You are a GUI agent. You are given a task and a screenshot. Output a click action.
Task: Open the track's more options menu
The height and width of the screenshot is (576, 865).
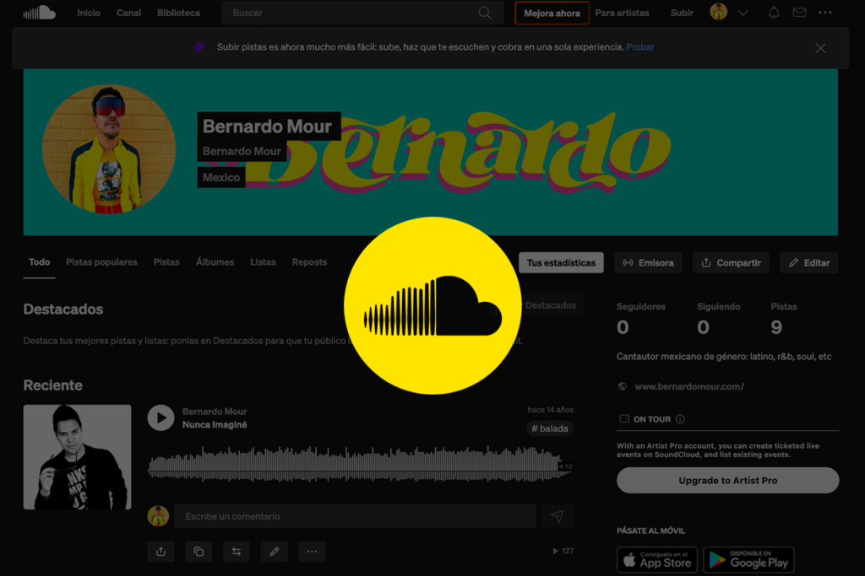(312, 552)
